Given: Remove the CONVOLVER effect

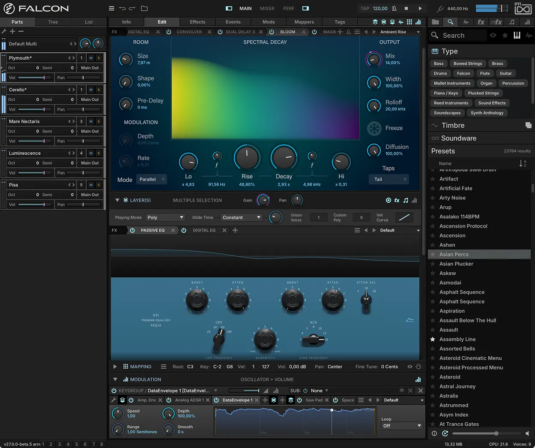Looking at the screenshot, I should 209,32.
